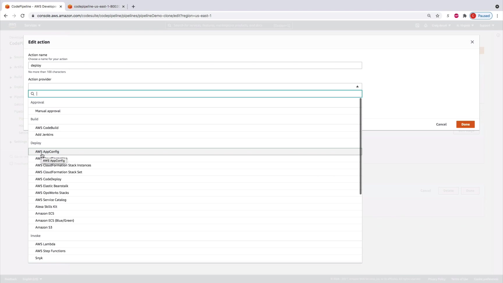The image size is (503, 283).
Task: Select AWS CodeBuild provider
Action: tap(194, 128)
